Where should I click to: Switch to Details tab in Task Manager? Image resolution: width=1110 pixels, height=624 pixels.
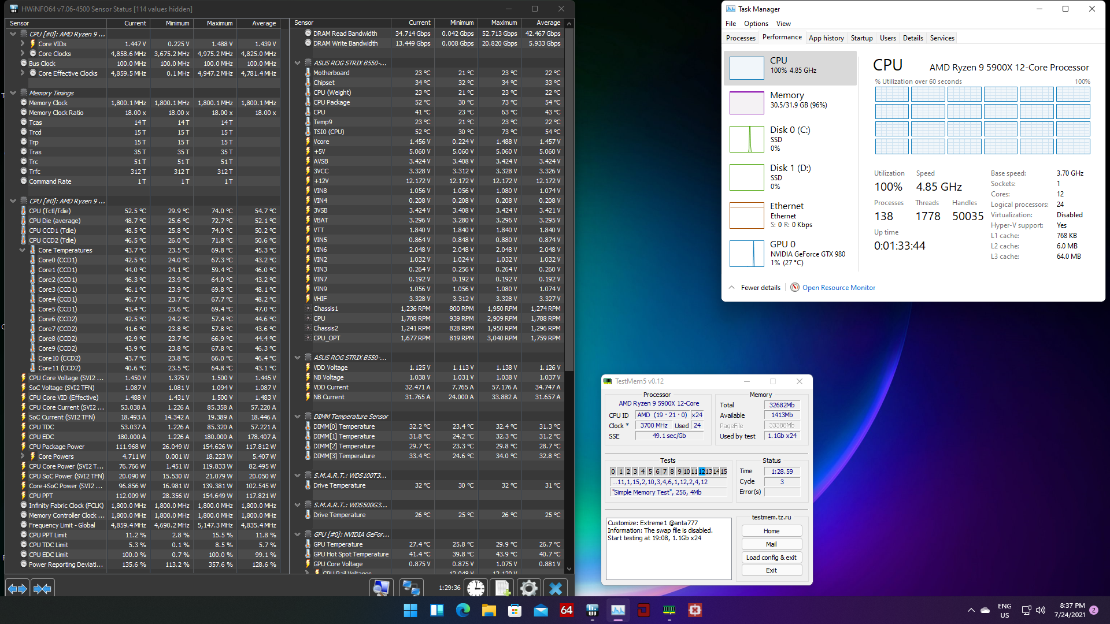pos(913,38)
